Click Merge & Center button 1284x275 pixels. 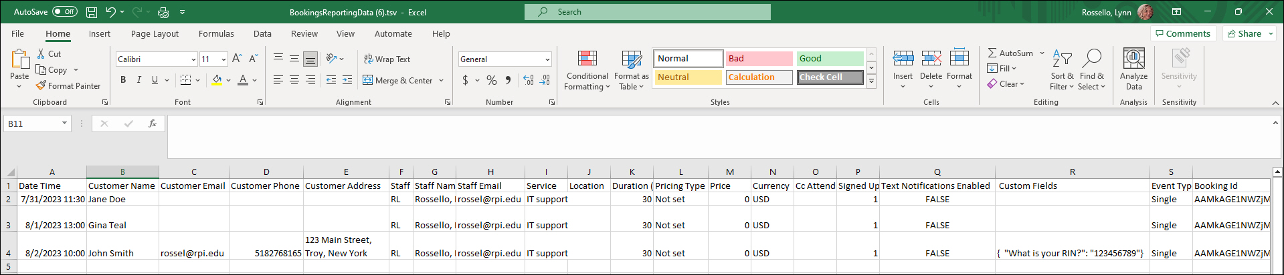point(398,80)
